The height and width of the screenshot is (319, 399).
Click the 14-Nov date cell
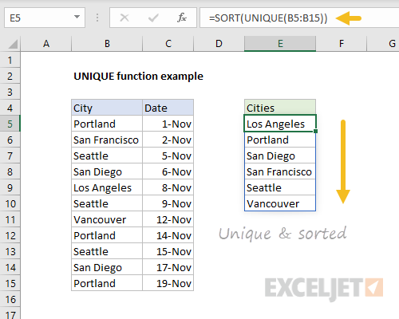tap(168, 235)
